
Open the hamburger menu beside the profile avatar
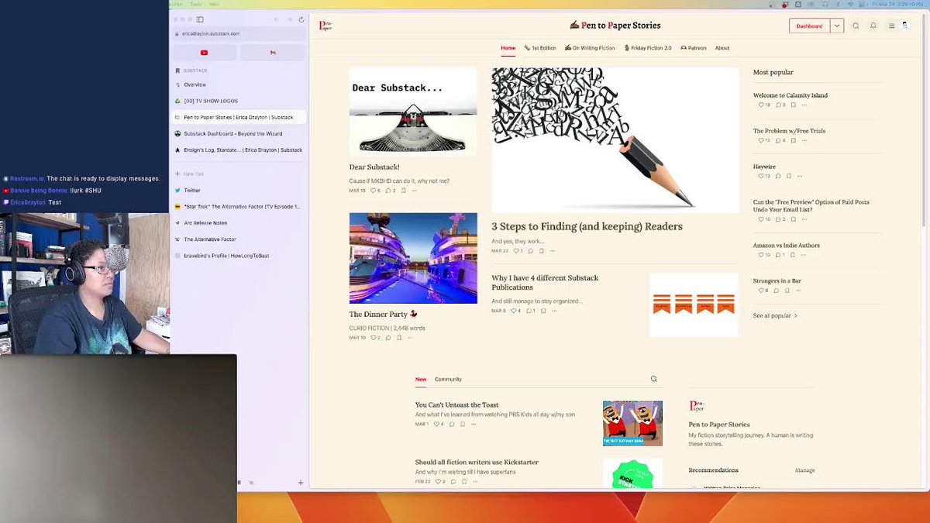pos(890,25)
